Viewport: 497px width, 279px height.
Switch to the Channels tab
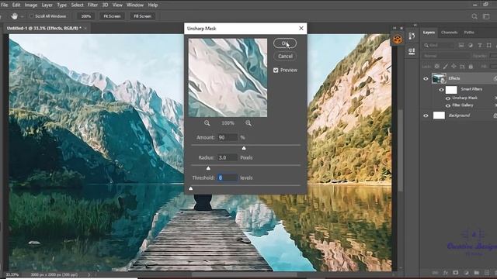point(449,33)
